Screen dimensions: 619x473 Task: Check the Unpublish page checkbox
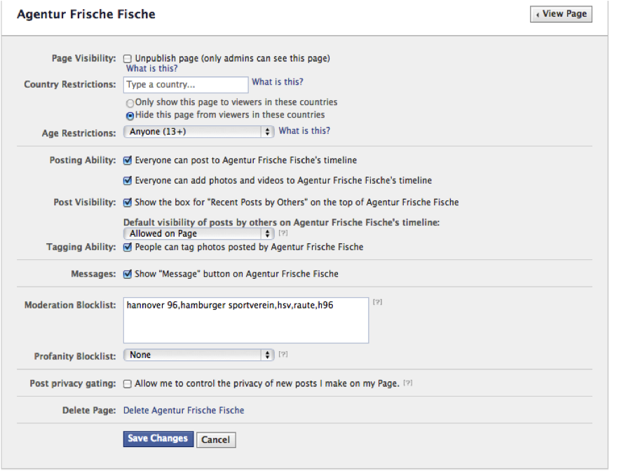[127, 59]
